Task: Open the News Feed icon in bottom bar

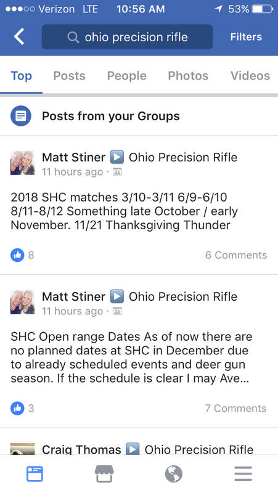Action: 35,473
